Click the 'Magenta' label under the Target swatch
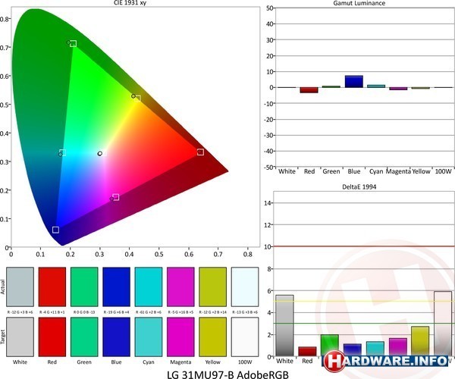This screenshot has width=455, height=379. [180, 362]
